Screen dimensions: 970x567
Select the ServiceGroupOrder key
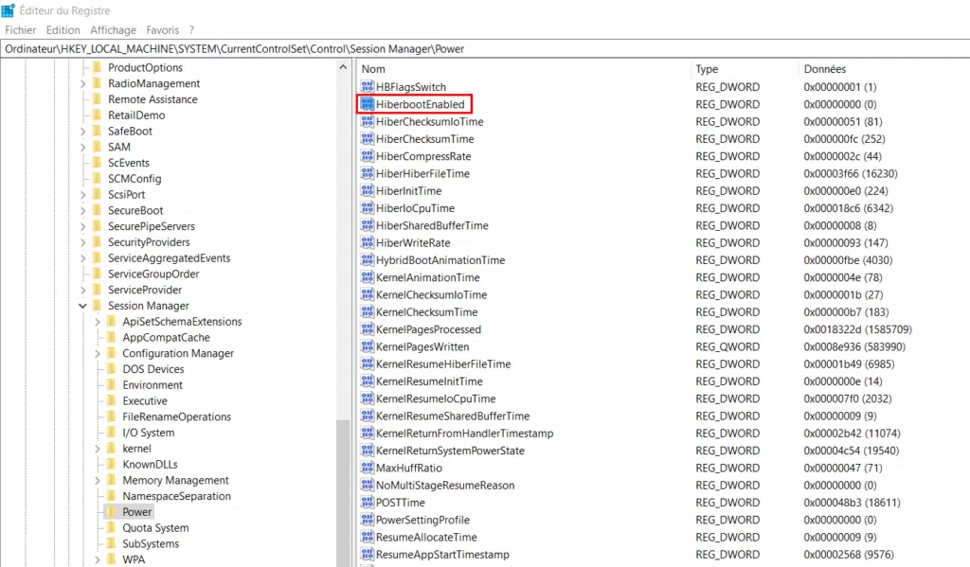[153, 274]
